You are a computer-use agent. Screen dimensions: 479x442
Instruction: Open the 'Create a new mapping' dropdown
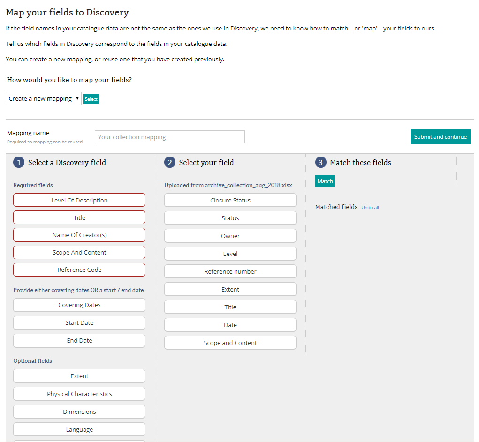click(x=43, y=98)
